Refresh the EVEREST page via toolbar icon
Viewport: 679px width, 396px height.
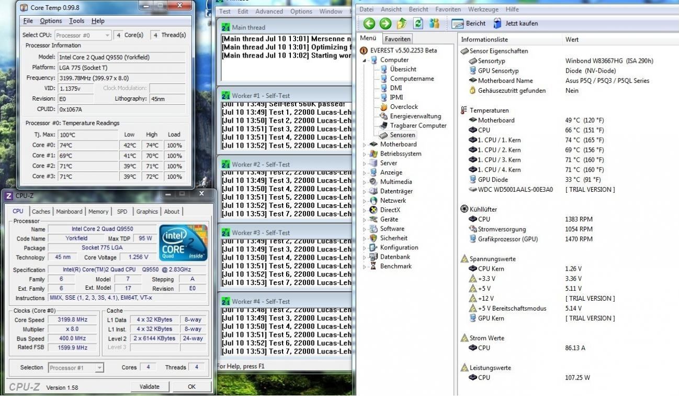(x=418, y=23)
